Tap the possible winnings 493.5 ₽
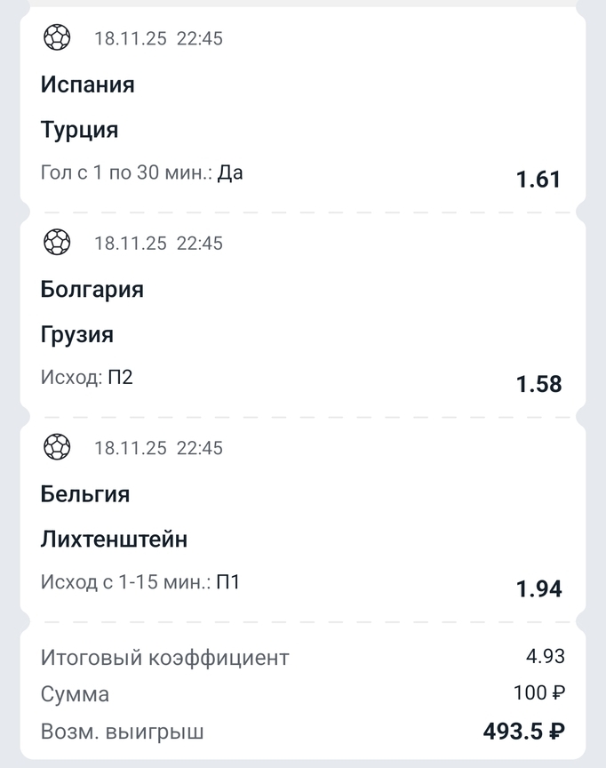The image size is (606, 768). tap(523, 732)
